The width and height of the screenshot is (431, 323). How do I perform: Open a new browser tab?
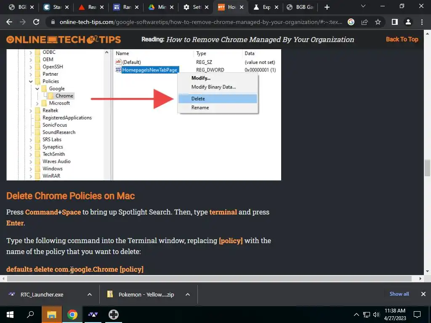coord(327,7)
